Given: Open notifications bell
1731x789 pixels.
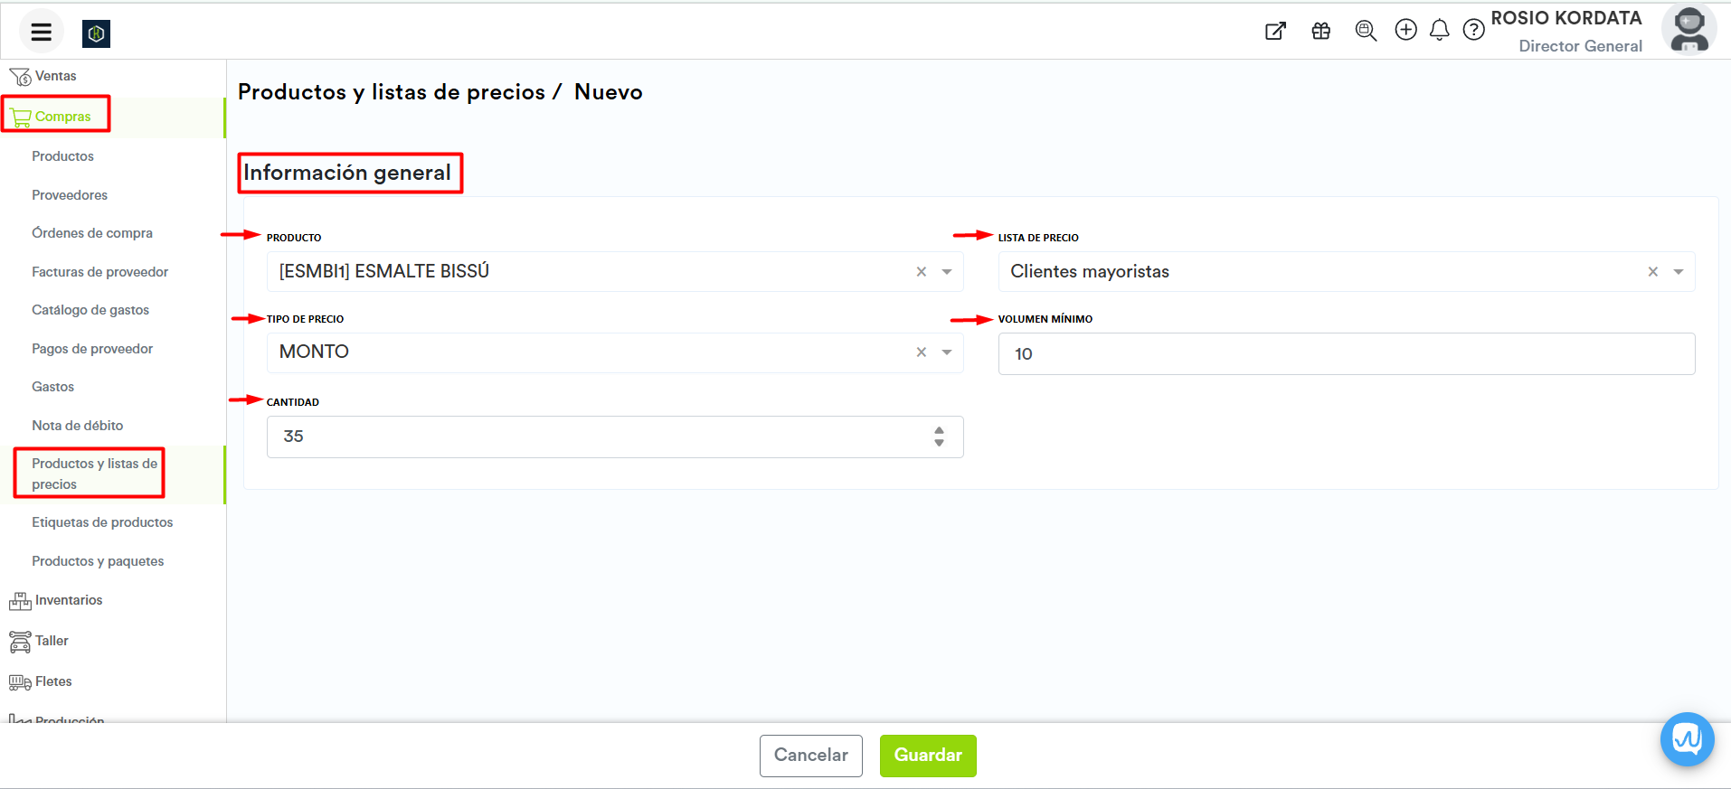Looking at the screenshot, I should click(1439, 31).
